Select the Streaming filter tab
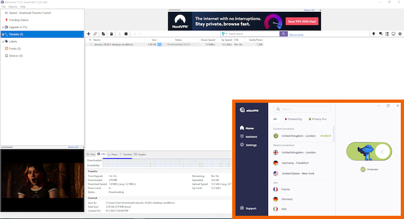 (x=294, y=119)
